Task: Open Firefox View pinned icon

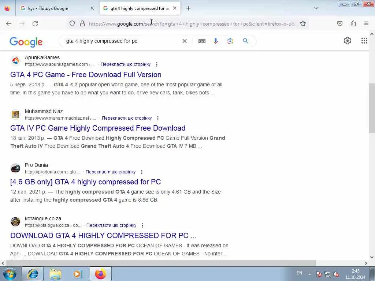Action: 7,8
